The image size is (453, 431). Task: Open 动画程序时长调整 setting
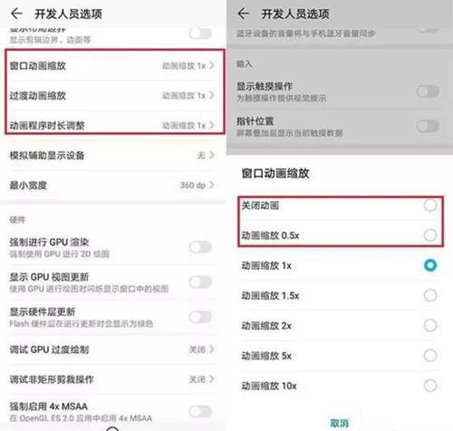pyautogui.click(x=112, y=125)
